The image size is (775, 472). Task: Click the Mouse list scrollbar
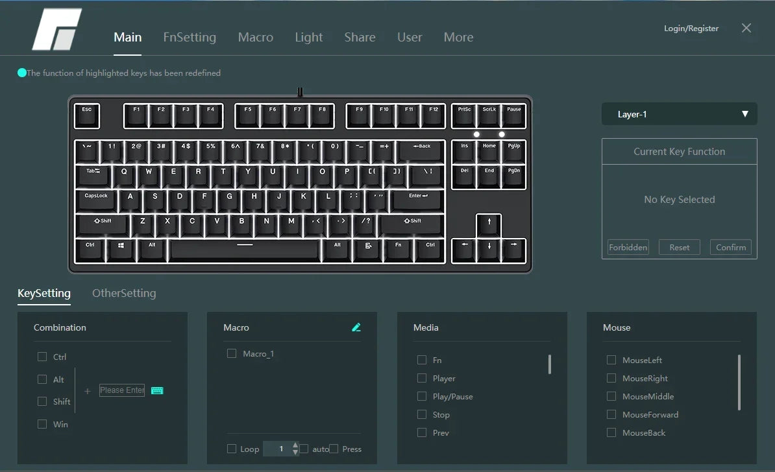[x=739, y=382]
